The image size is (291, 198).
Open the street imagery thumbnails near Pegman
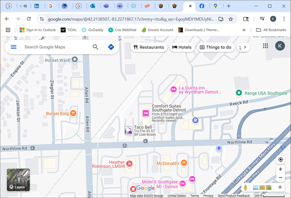click(262, 188)
